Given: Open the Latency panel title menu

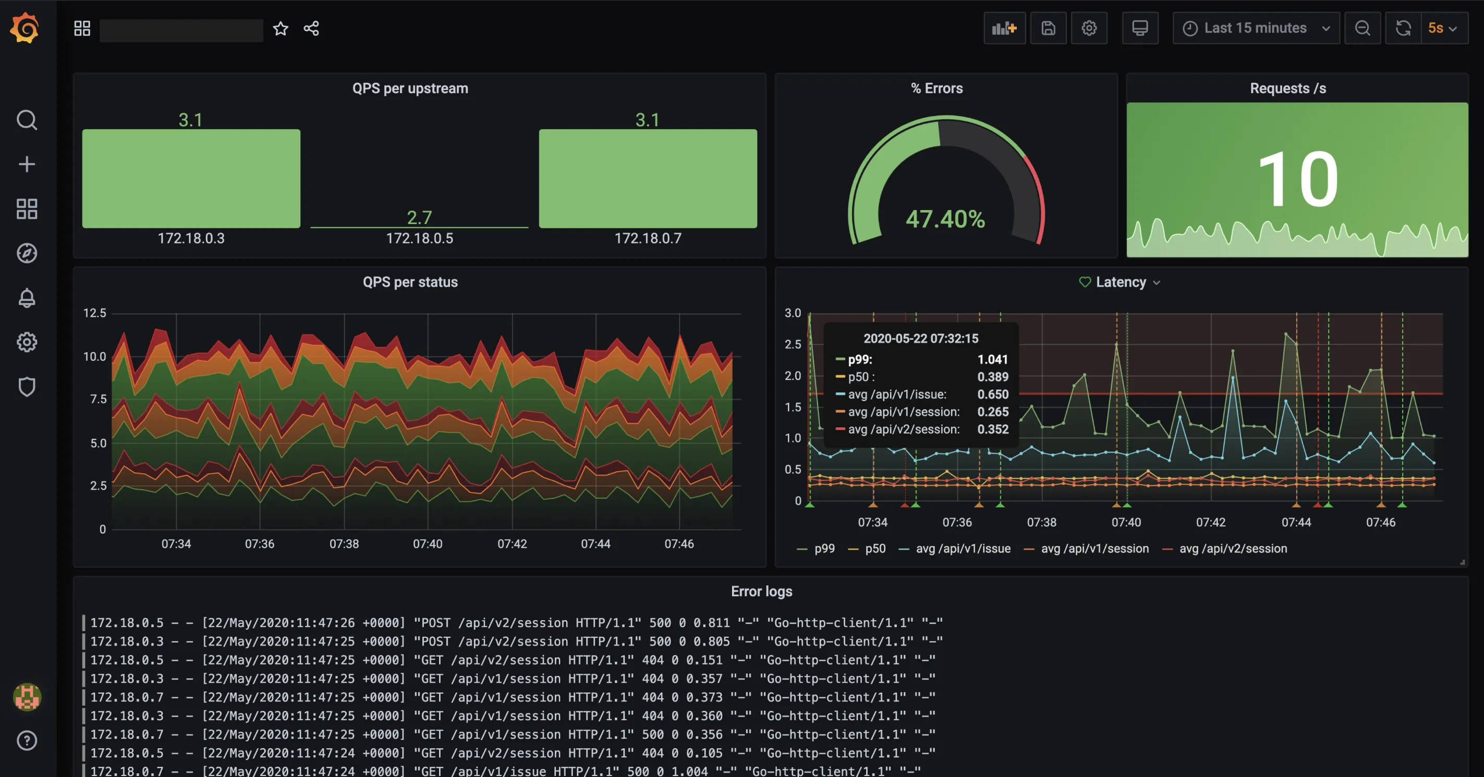Looking at the screenshot, I should [x=1121, y=282].
